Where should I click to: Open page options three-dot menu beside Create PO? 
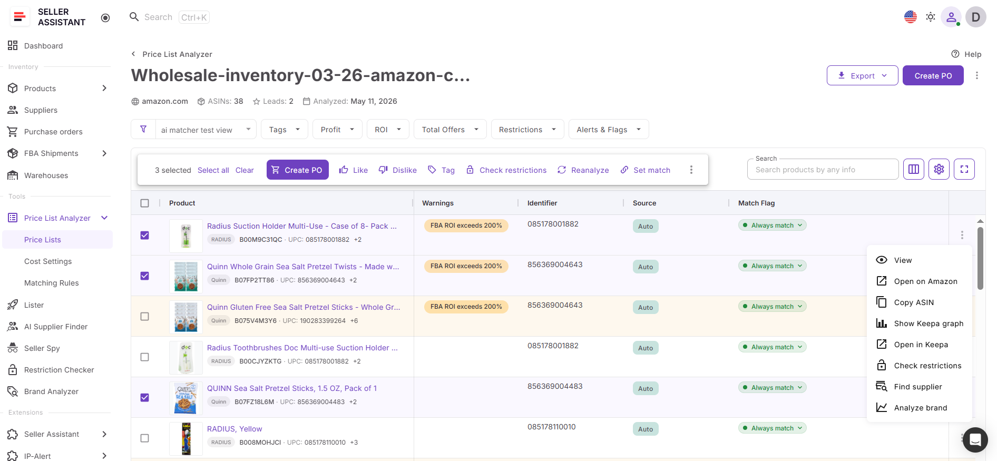(x=977, y=75)
